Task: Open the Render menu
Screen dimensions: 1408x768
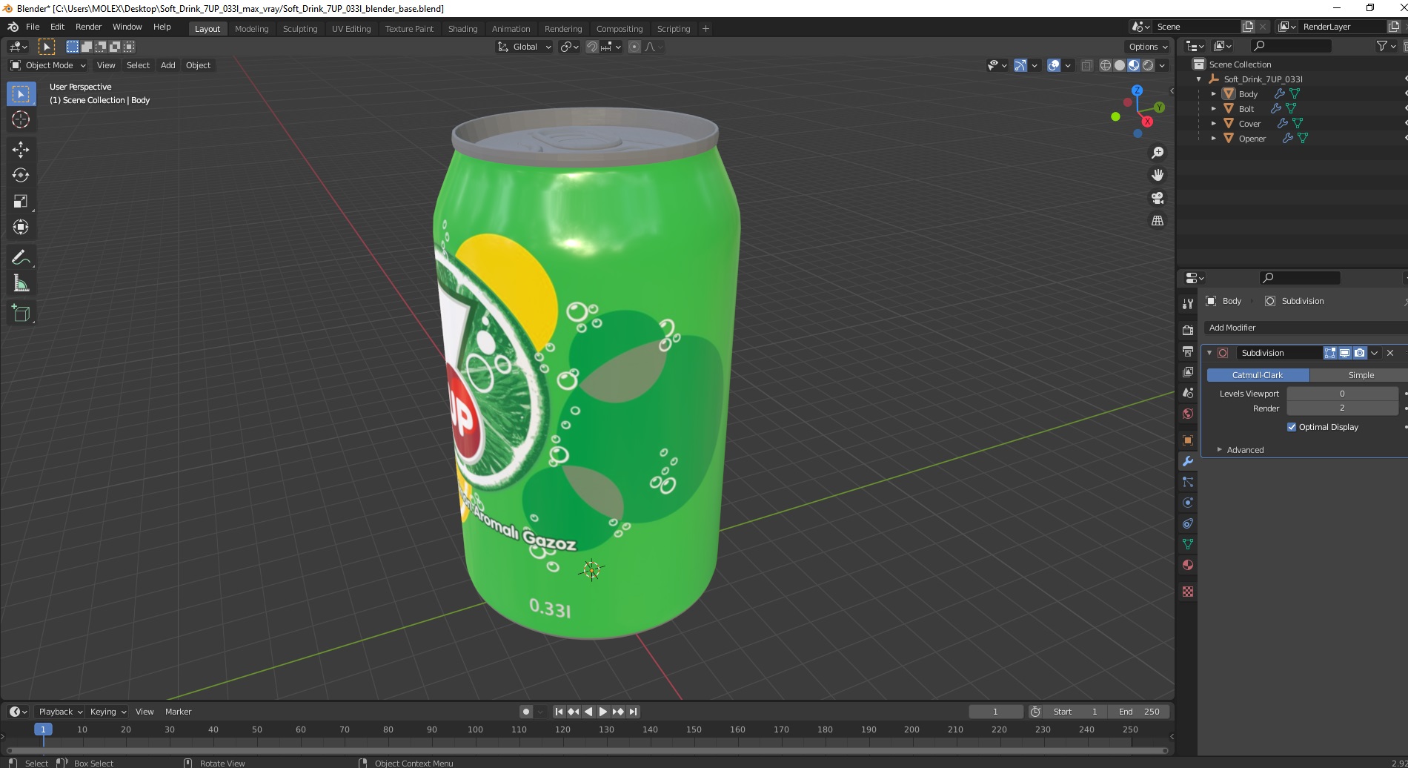Action: (x=88, y=27)
